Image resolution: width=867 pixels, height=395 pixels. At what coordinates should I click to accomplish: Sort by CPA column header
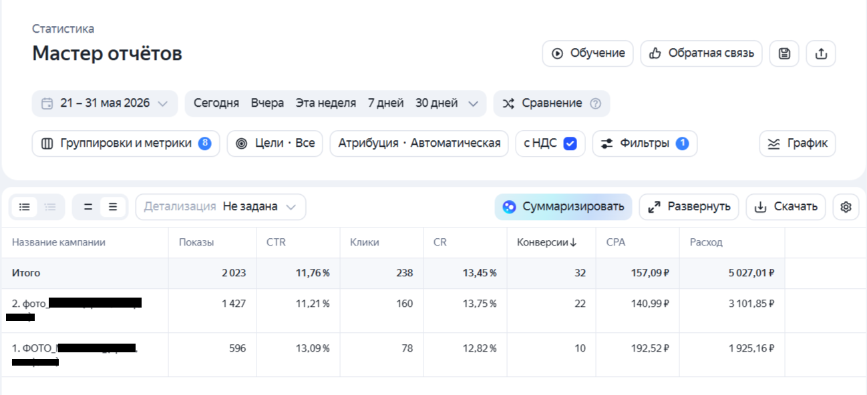point(616,243)
